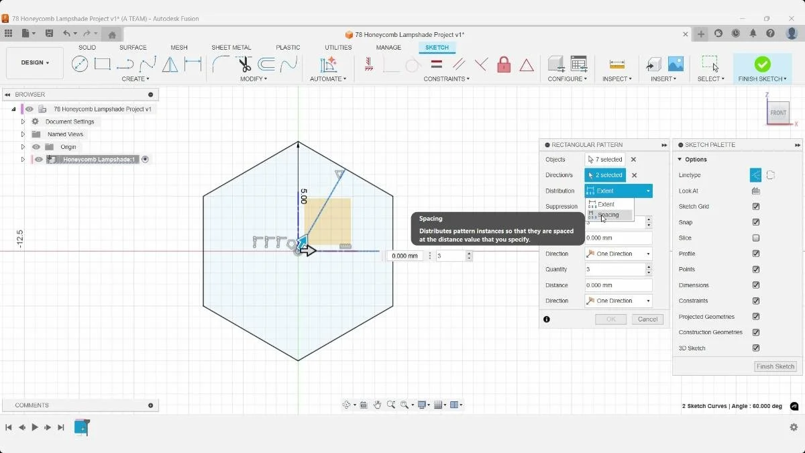Switch to the SURFACE tab

click(x=133, y=48)
